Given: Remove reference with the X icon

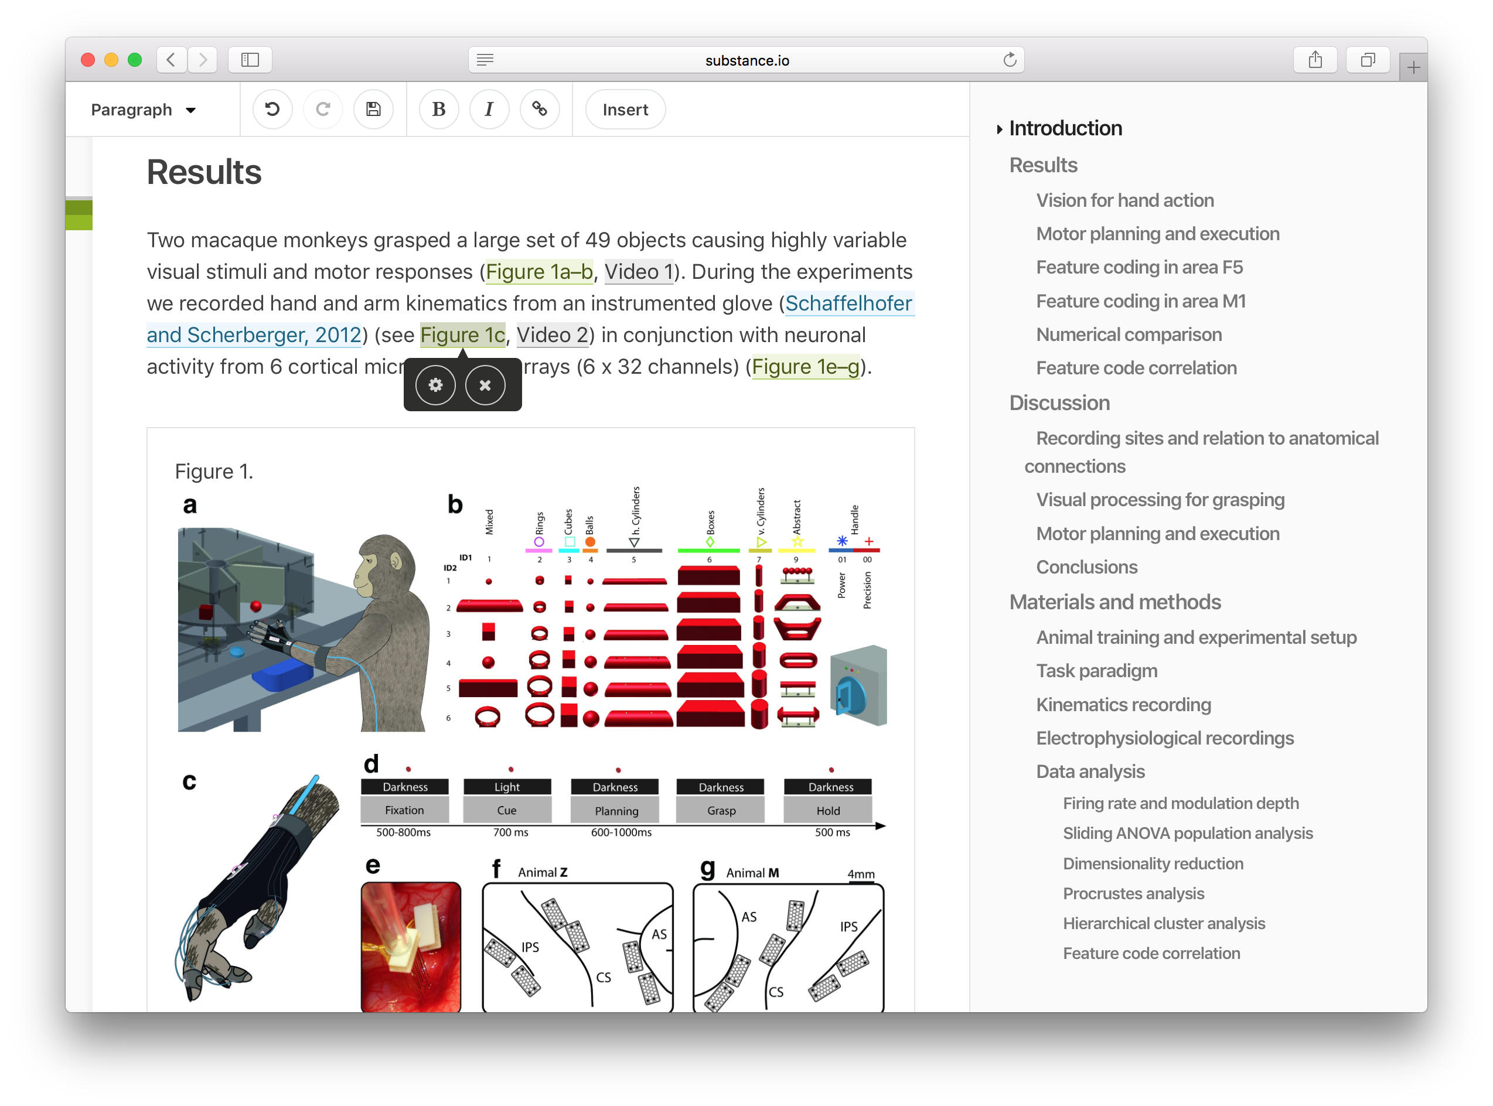Looking at the screenshot, I should pos(485,385).
